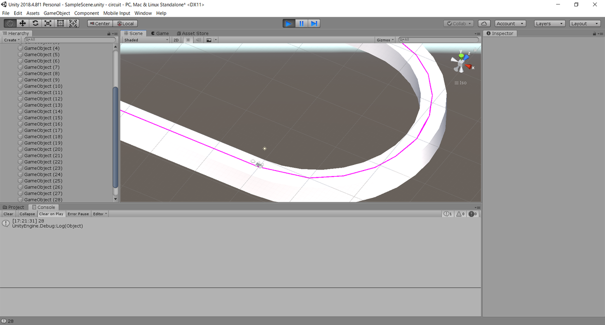Pause the game
Viewport: 605px width, 325px height.
301,23
